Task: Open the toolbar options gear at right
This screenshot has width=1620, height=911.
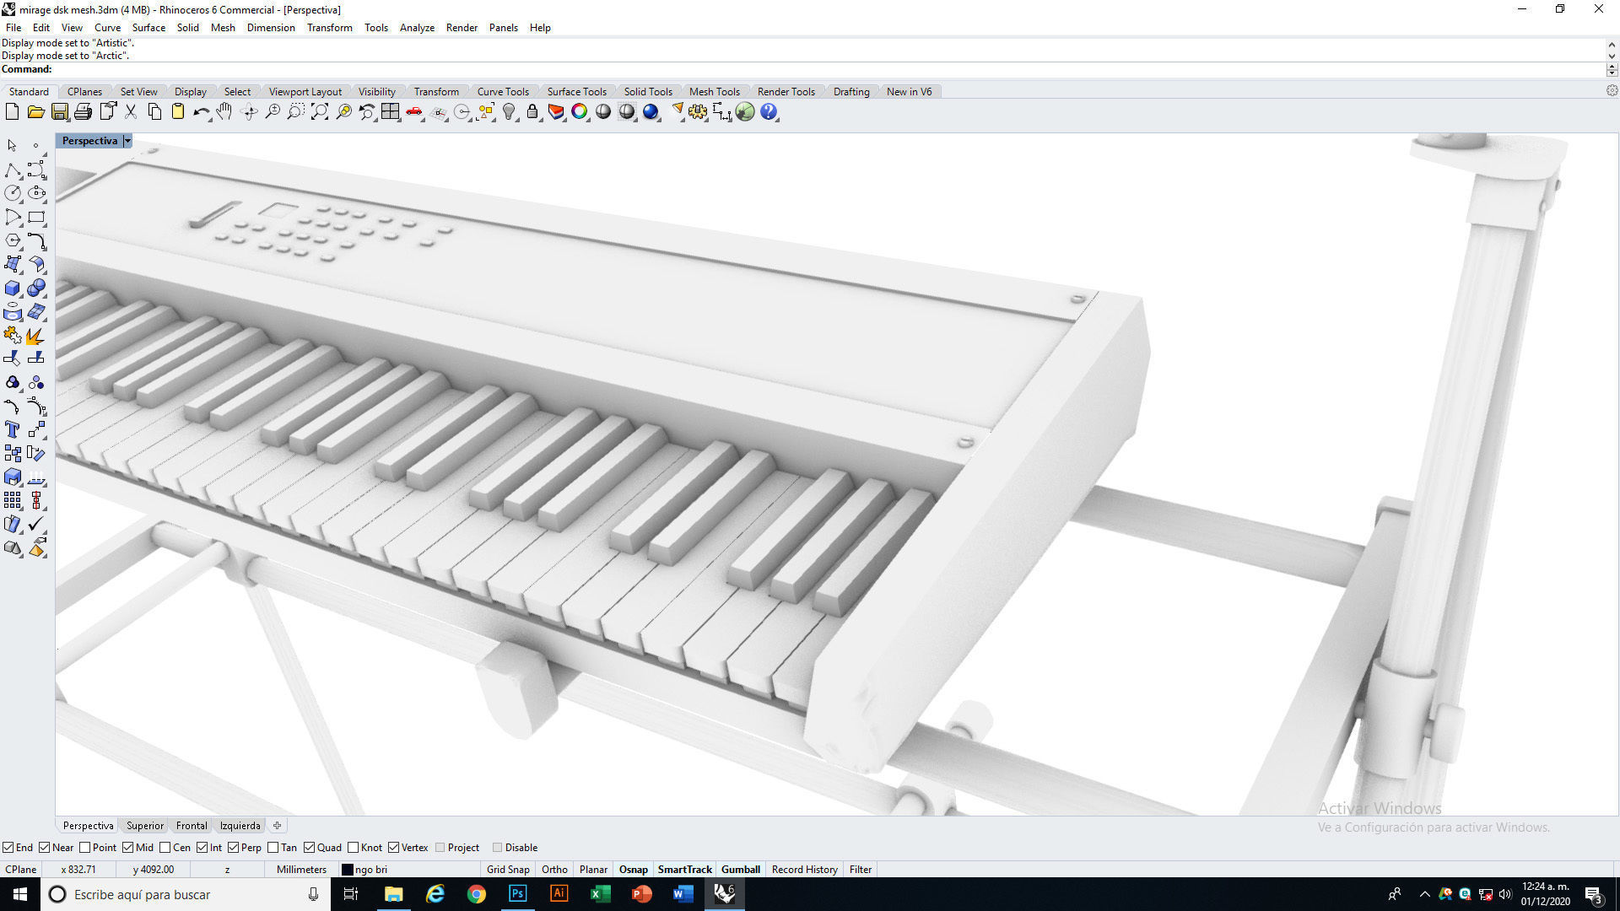Action: click(x=1612, y=91)
